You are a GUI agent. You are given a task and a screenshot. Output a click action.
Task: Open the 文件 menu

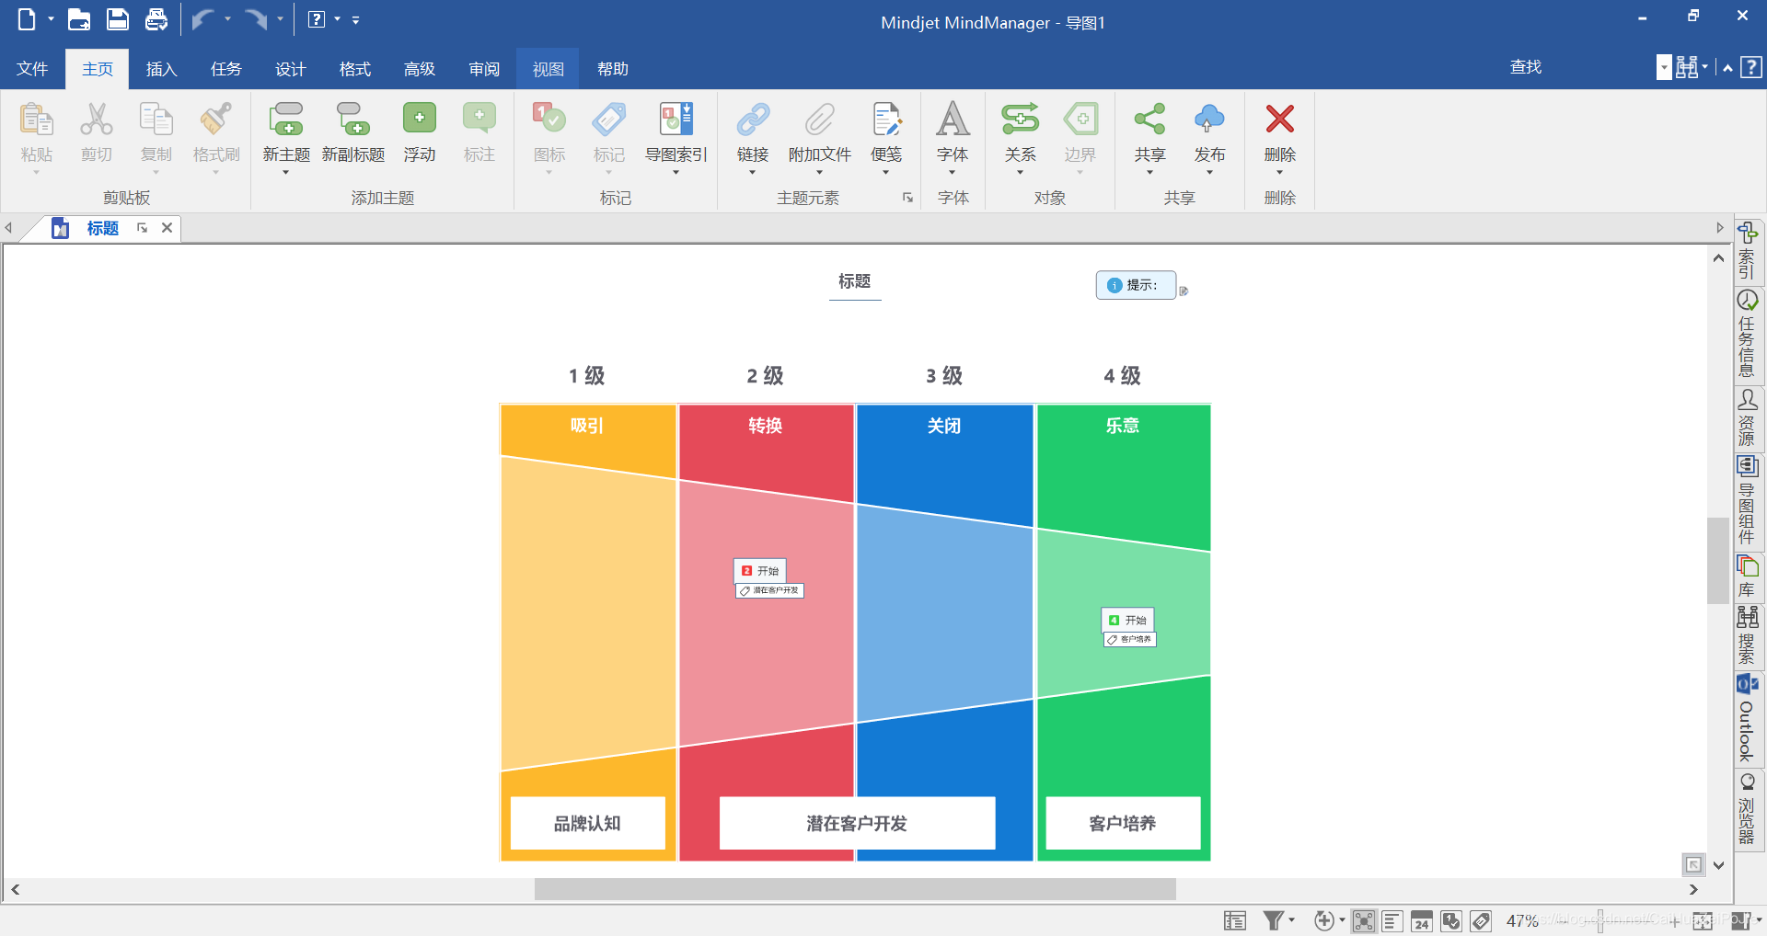click(32, 69)
